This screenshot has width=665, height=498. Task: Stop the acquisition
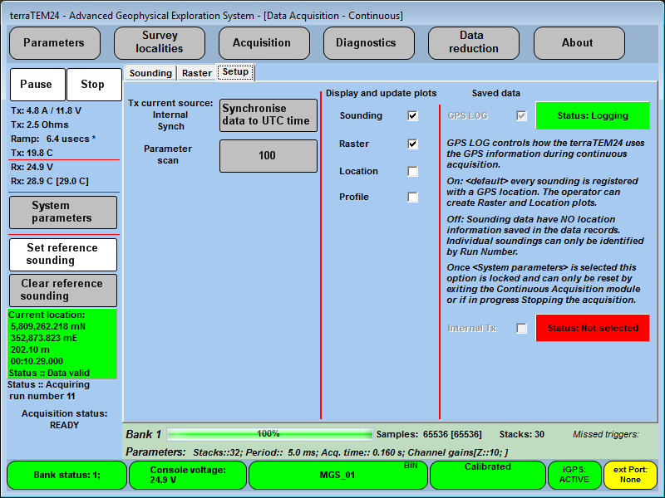pyautogui.click(x=94, y=85)
